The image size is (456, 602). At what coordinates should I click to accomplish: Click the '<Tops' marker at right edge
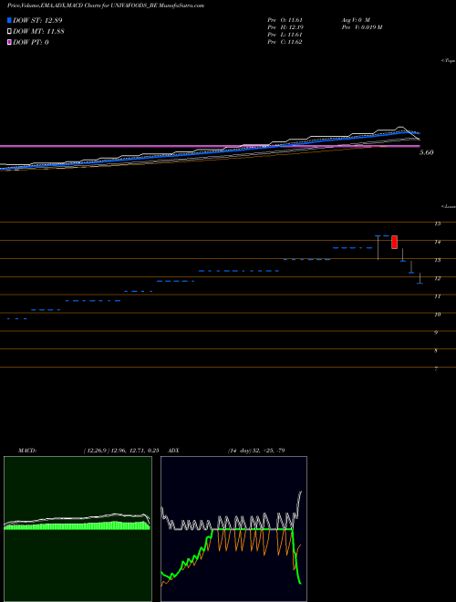click(x=449, y=61)
